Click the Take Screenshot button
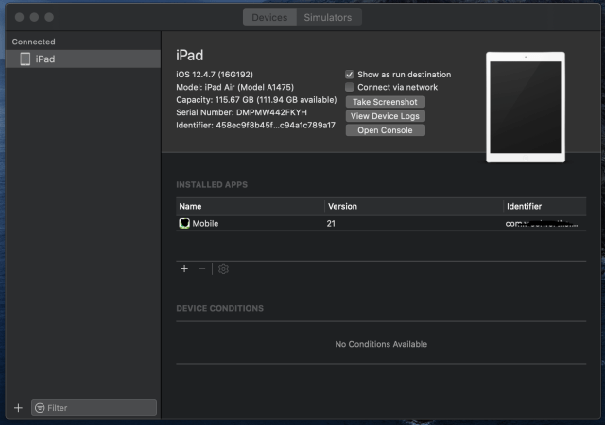 click(x=385, y=102)
